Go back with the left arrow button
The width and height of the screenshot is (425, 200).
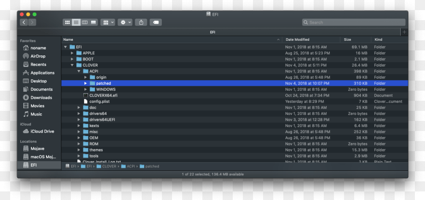tap(24, 22)
